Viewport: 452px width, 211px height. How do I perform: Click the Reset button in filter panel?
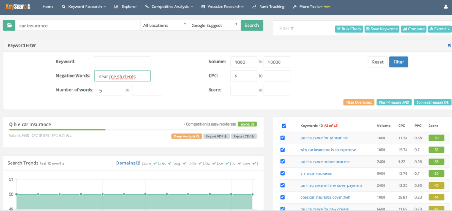[x=378, y=62]
